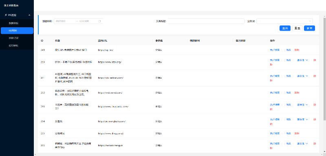Image resolution: width=326 pixels, height=156 pixels.
Task: Open the 数据看板 sidebar page
Action: [13, 23]
